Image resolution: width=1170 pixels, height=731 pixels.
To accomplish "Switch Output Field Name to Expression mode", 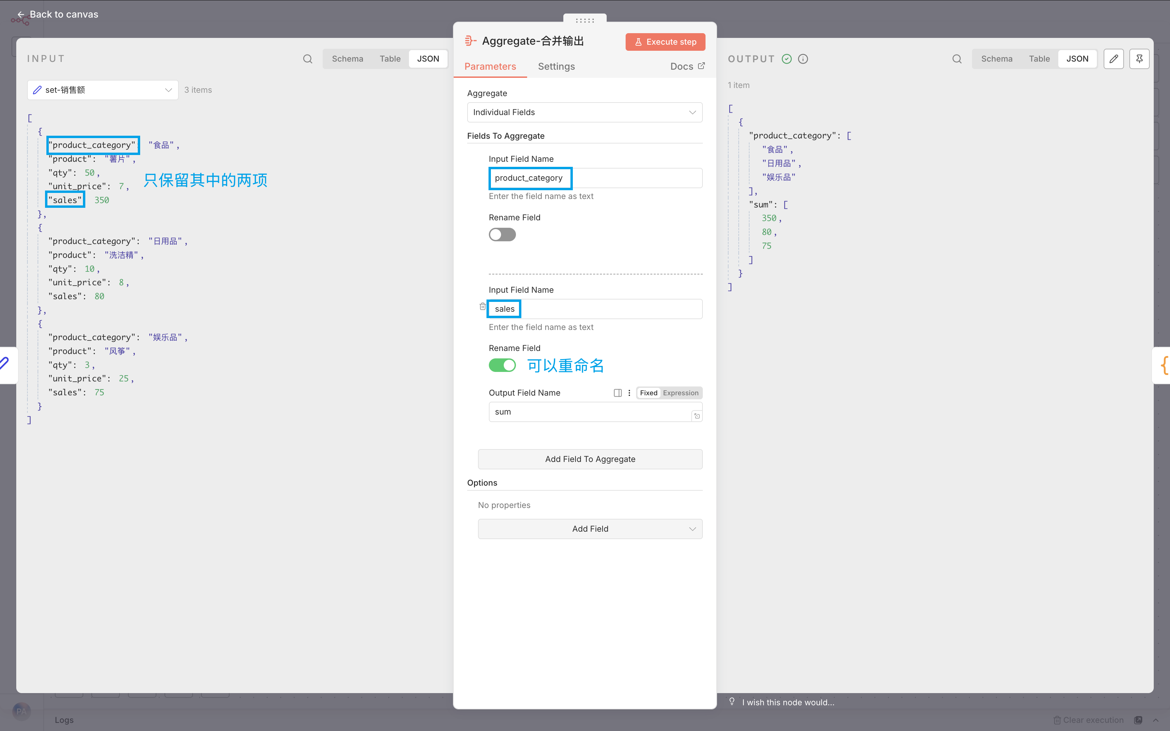I will tap(680, 393).
